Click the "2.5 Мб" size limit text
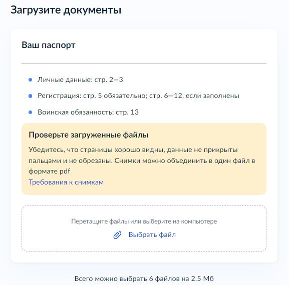Viewport: 289px width, 285px height. tap(202, 278)
